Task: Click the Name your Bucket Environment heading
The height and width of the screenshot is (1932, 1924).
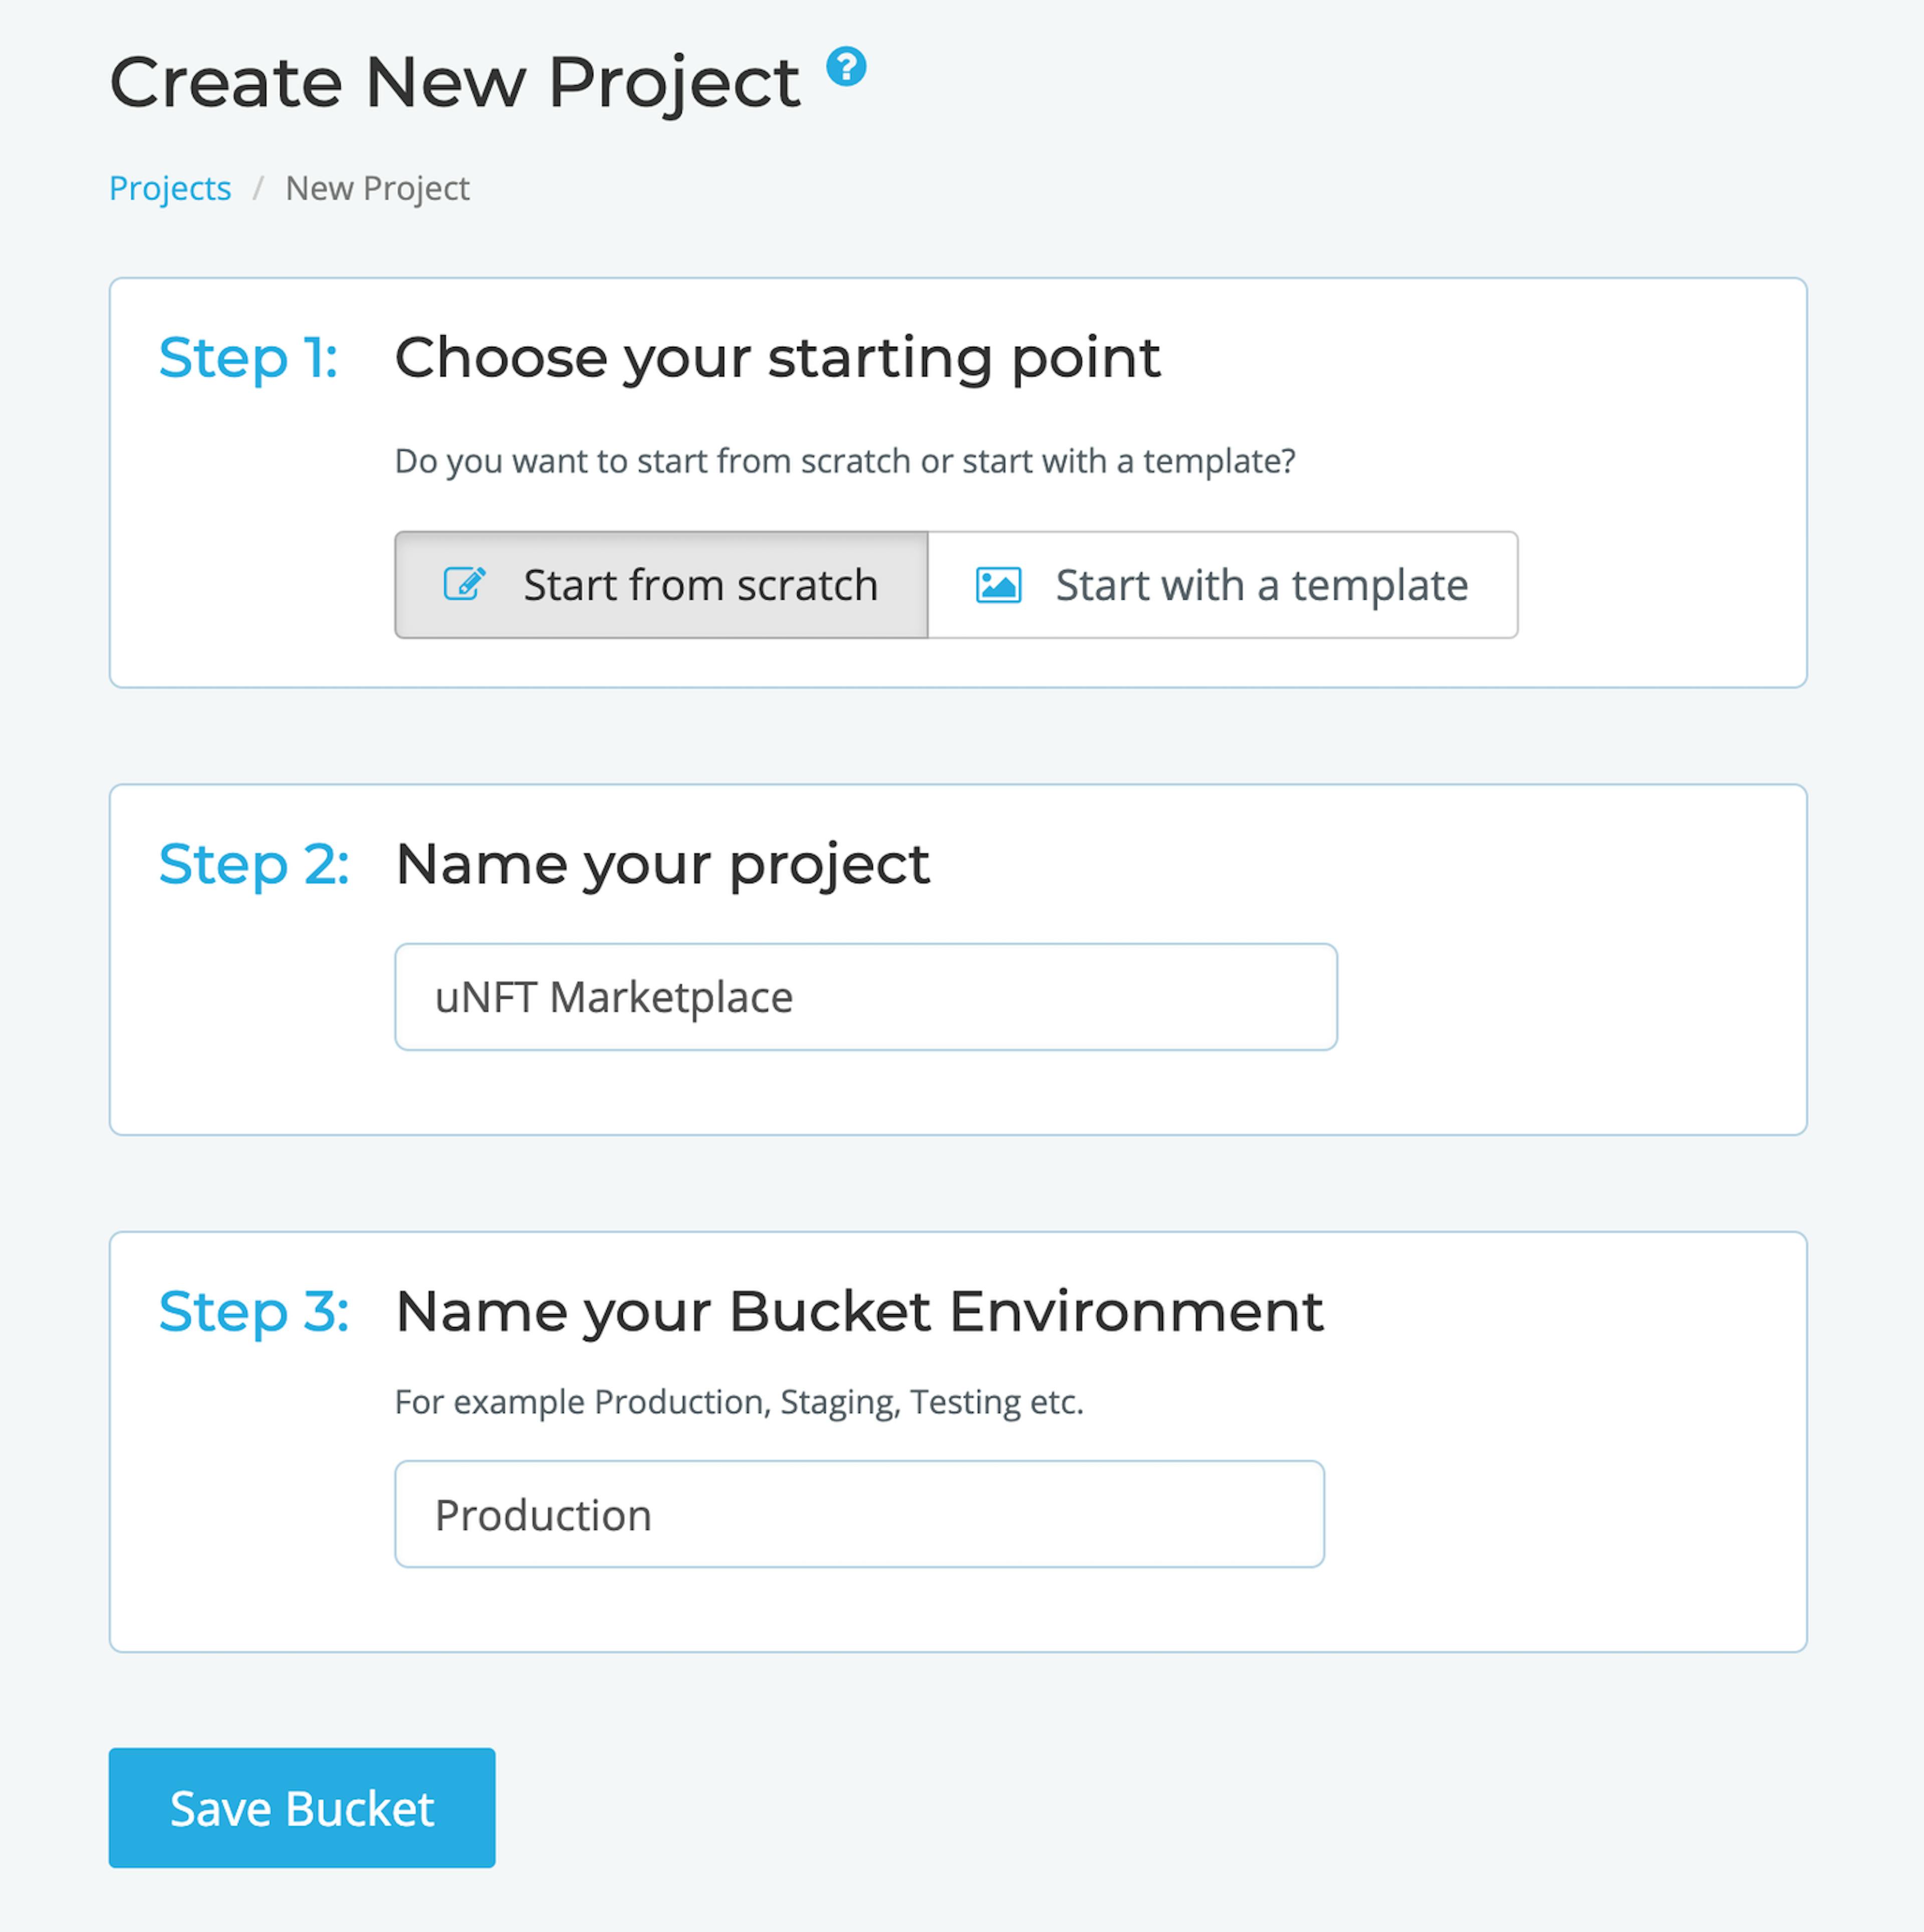Action: click(860, 1311)
